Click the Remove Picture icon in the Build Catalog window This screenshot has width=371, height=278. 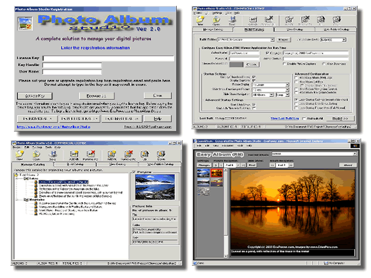point(305,20)
